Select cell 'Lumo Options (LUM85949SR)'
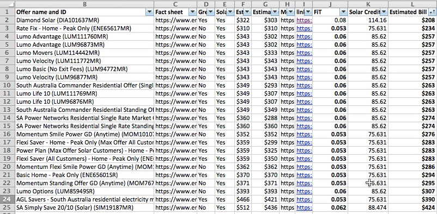 (84, 192)
